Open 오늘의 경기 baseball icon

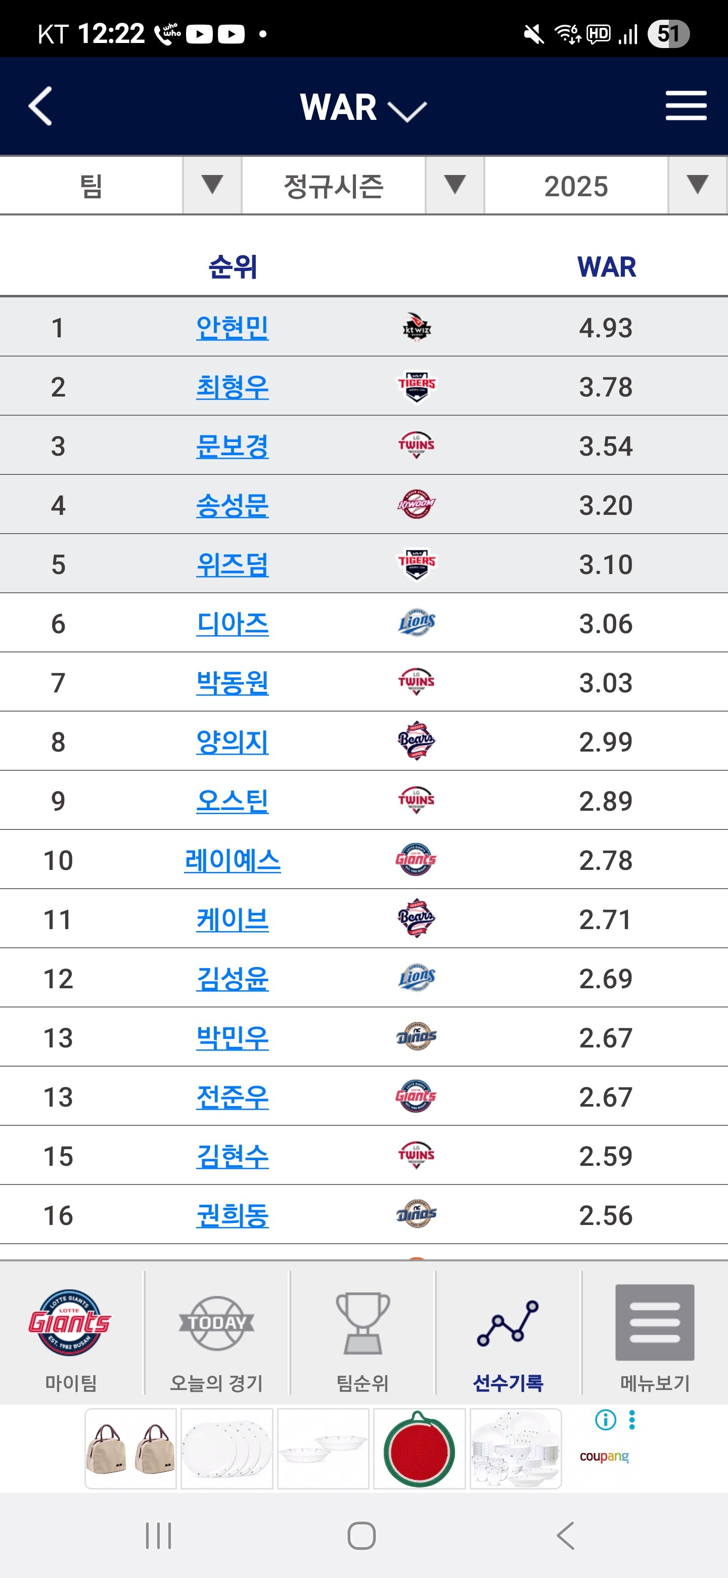216,1323
